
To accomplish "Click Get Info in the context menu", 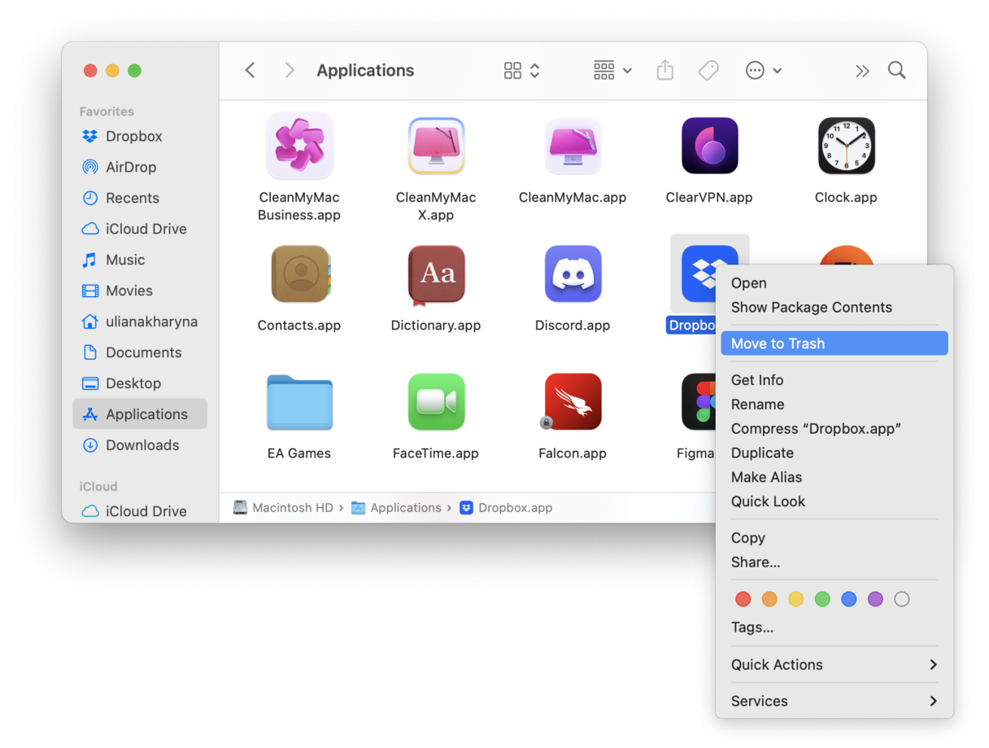I will coord(757,380).
